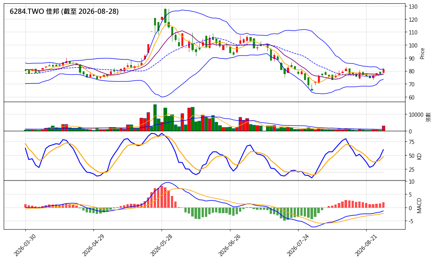Pick the 80 price axis tick label

(411, 71)
